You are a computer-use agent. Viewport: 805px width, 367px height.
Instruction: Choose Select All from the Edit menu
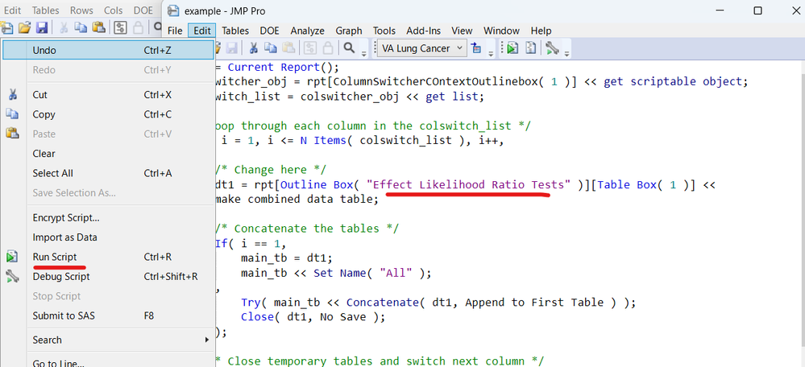108,173
